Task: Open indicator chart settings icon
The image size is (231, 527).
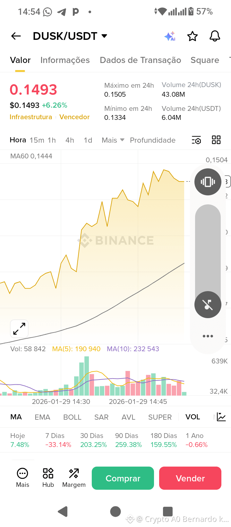Action: 221,417
